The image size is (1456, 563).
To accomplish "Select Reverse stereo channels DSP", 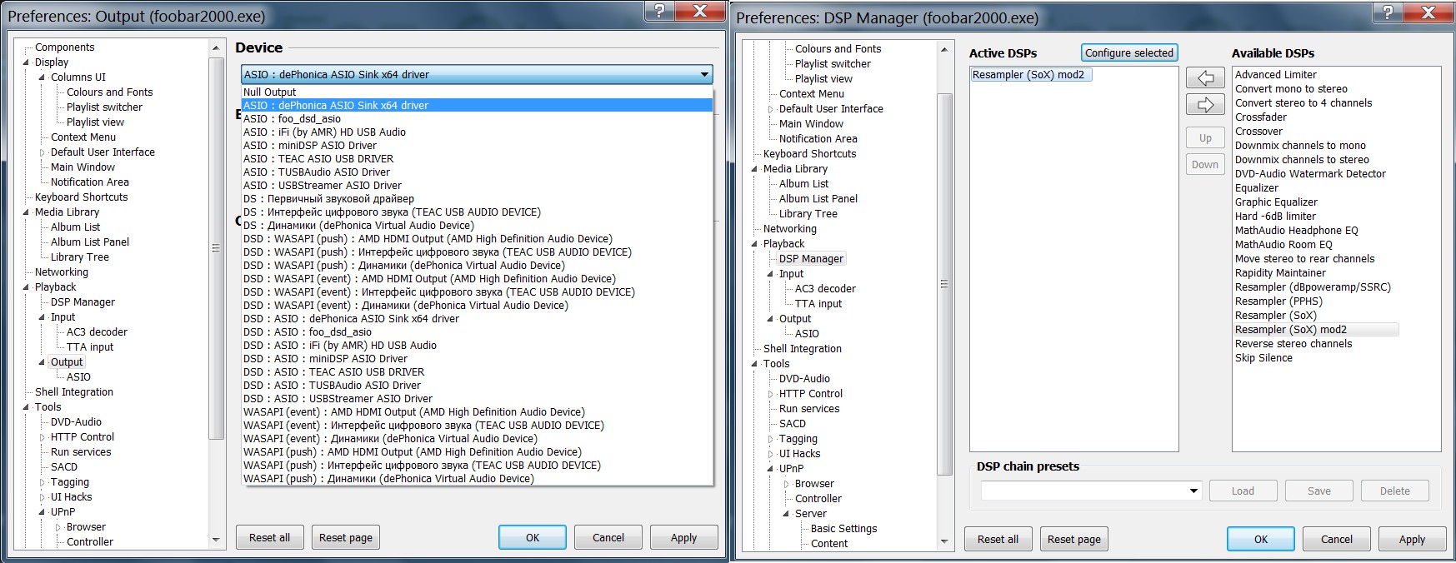I will click(x=1293, y=343).
